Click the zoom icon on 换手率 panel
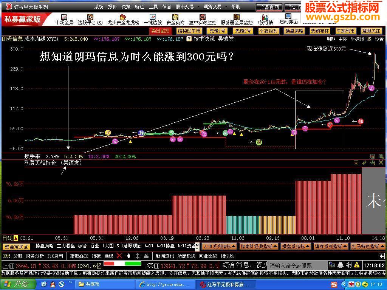 coord(381,156)
